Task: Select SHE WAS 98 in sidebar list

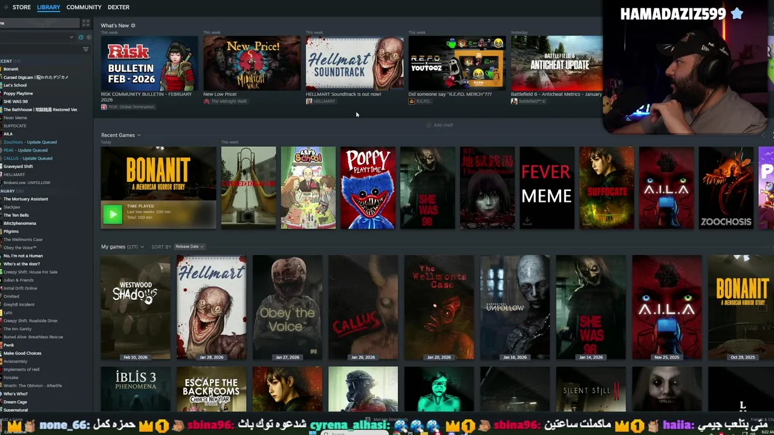Action: [x=16, y=101]
